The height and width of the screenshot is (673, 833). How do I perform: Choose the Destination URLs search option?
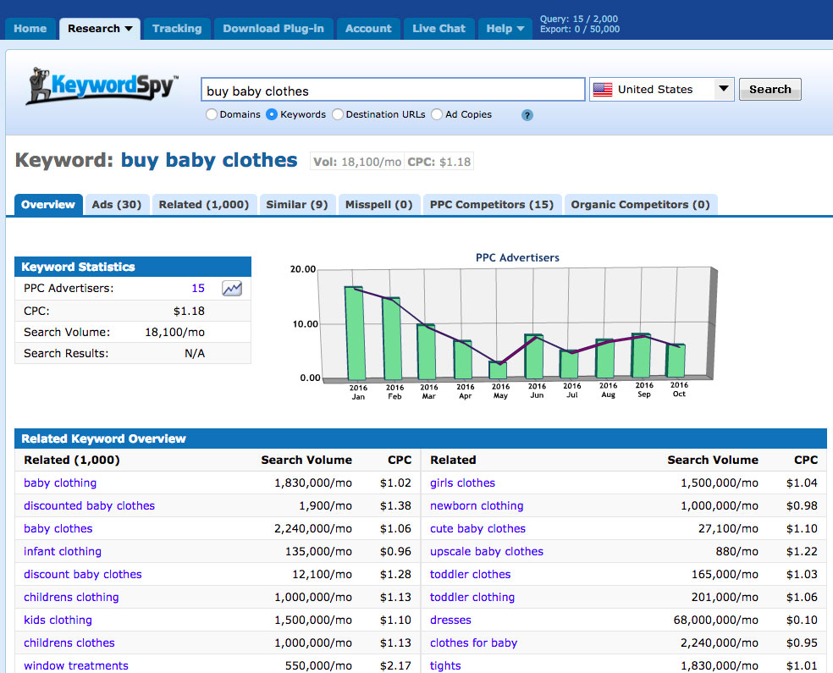pos(338,114)
